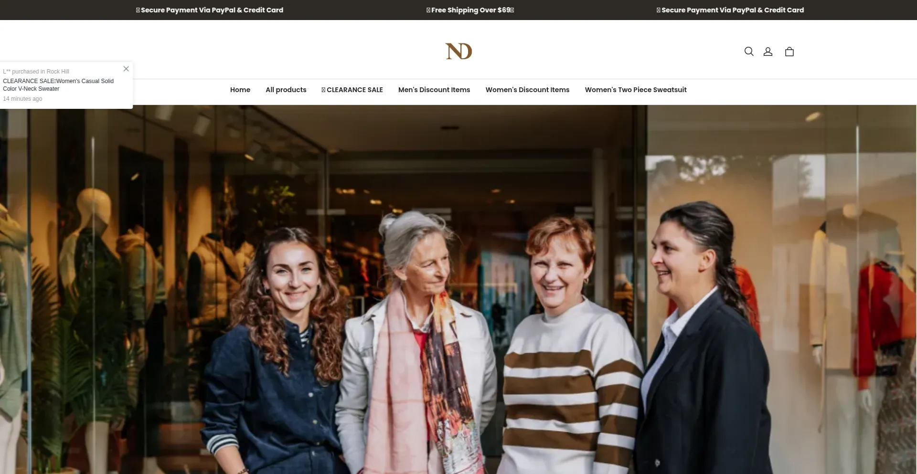Dismiss the purchase notification popup
This screenshot has width=917, height=474.
tap(126, 69)
